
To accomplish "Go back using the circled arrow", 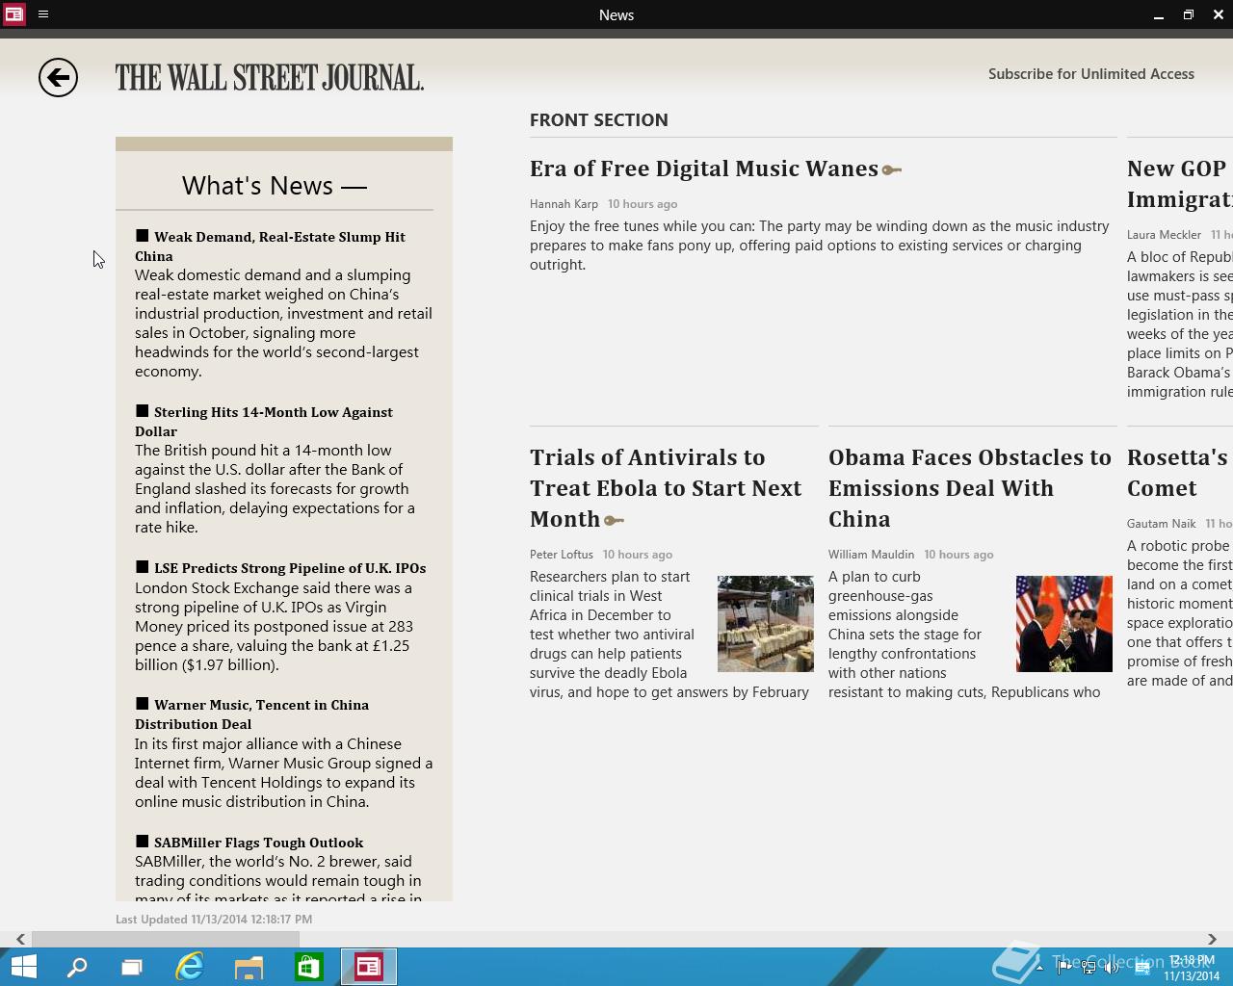I will tap(58, 78).
